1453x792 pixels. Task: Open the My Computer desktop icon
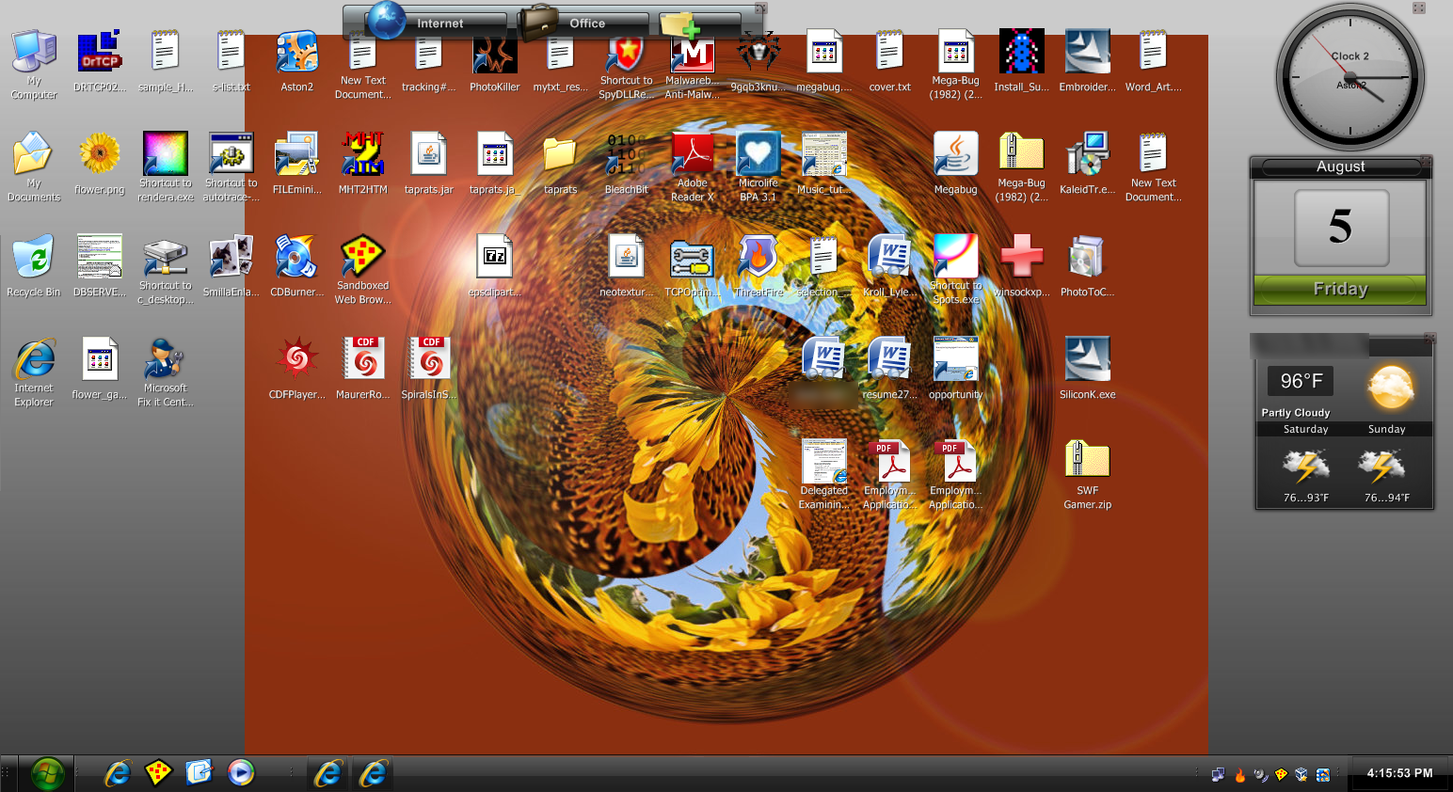34,63
